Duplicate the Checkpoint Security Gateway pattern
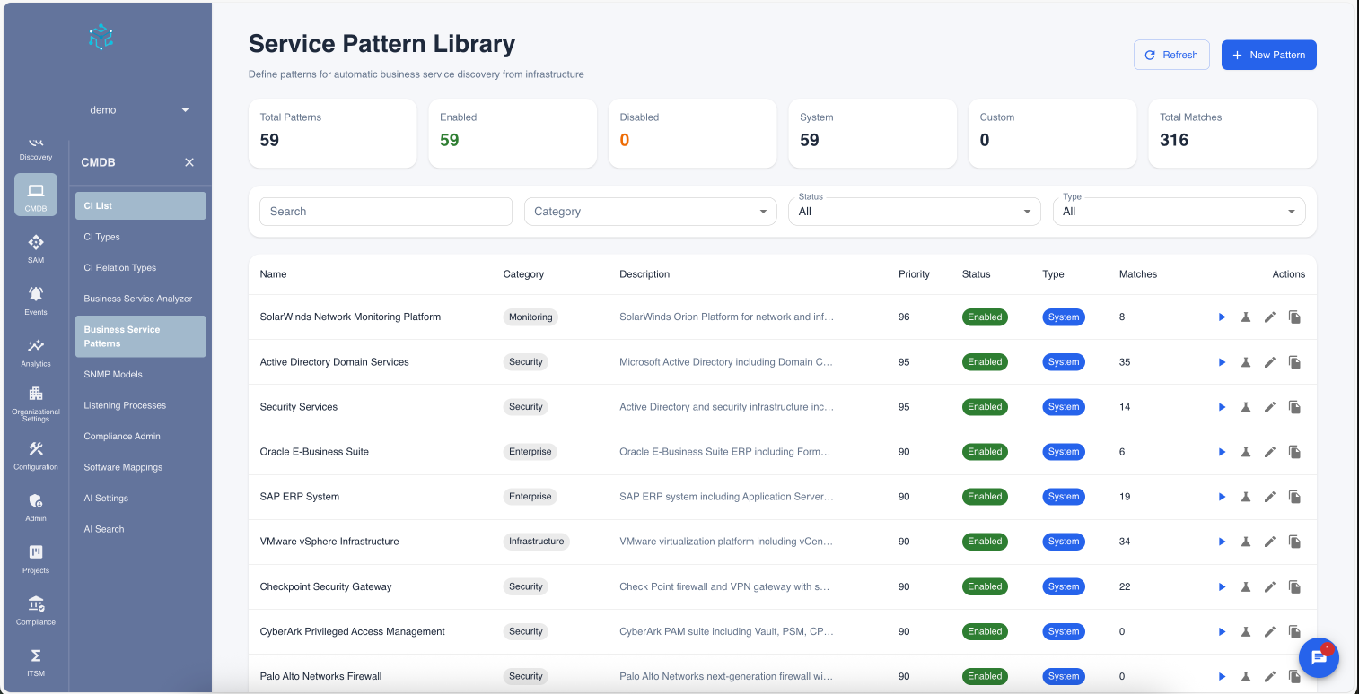1359x694 pixels. [1294, 586]
